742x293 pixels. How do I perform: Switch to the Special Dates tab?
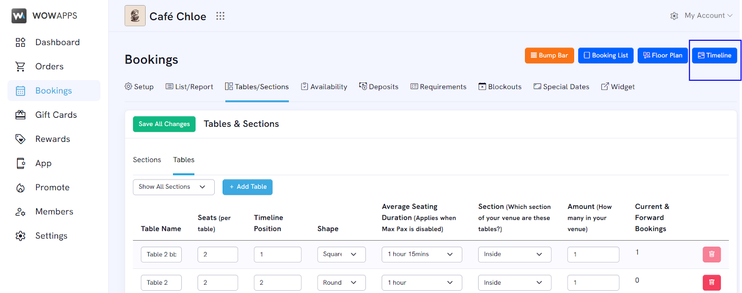[561, 87]
